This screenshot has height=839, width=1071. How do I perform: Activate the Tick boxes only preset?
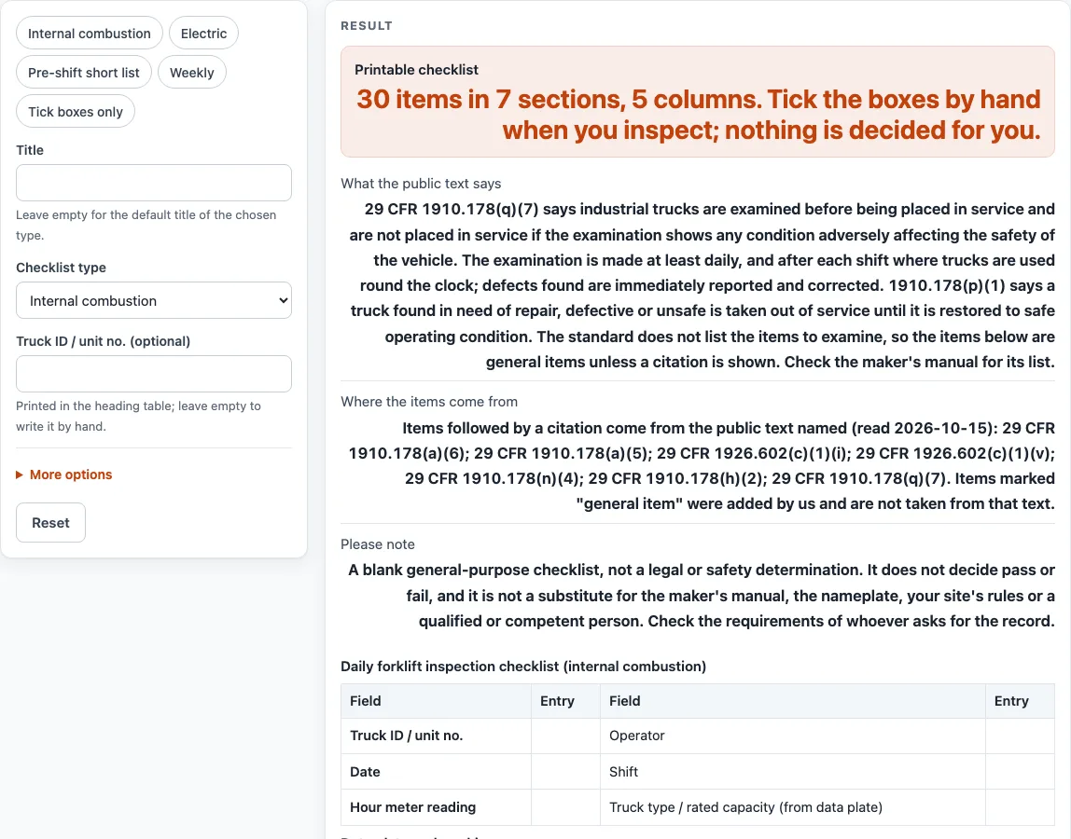pos(76,111)
